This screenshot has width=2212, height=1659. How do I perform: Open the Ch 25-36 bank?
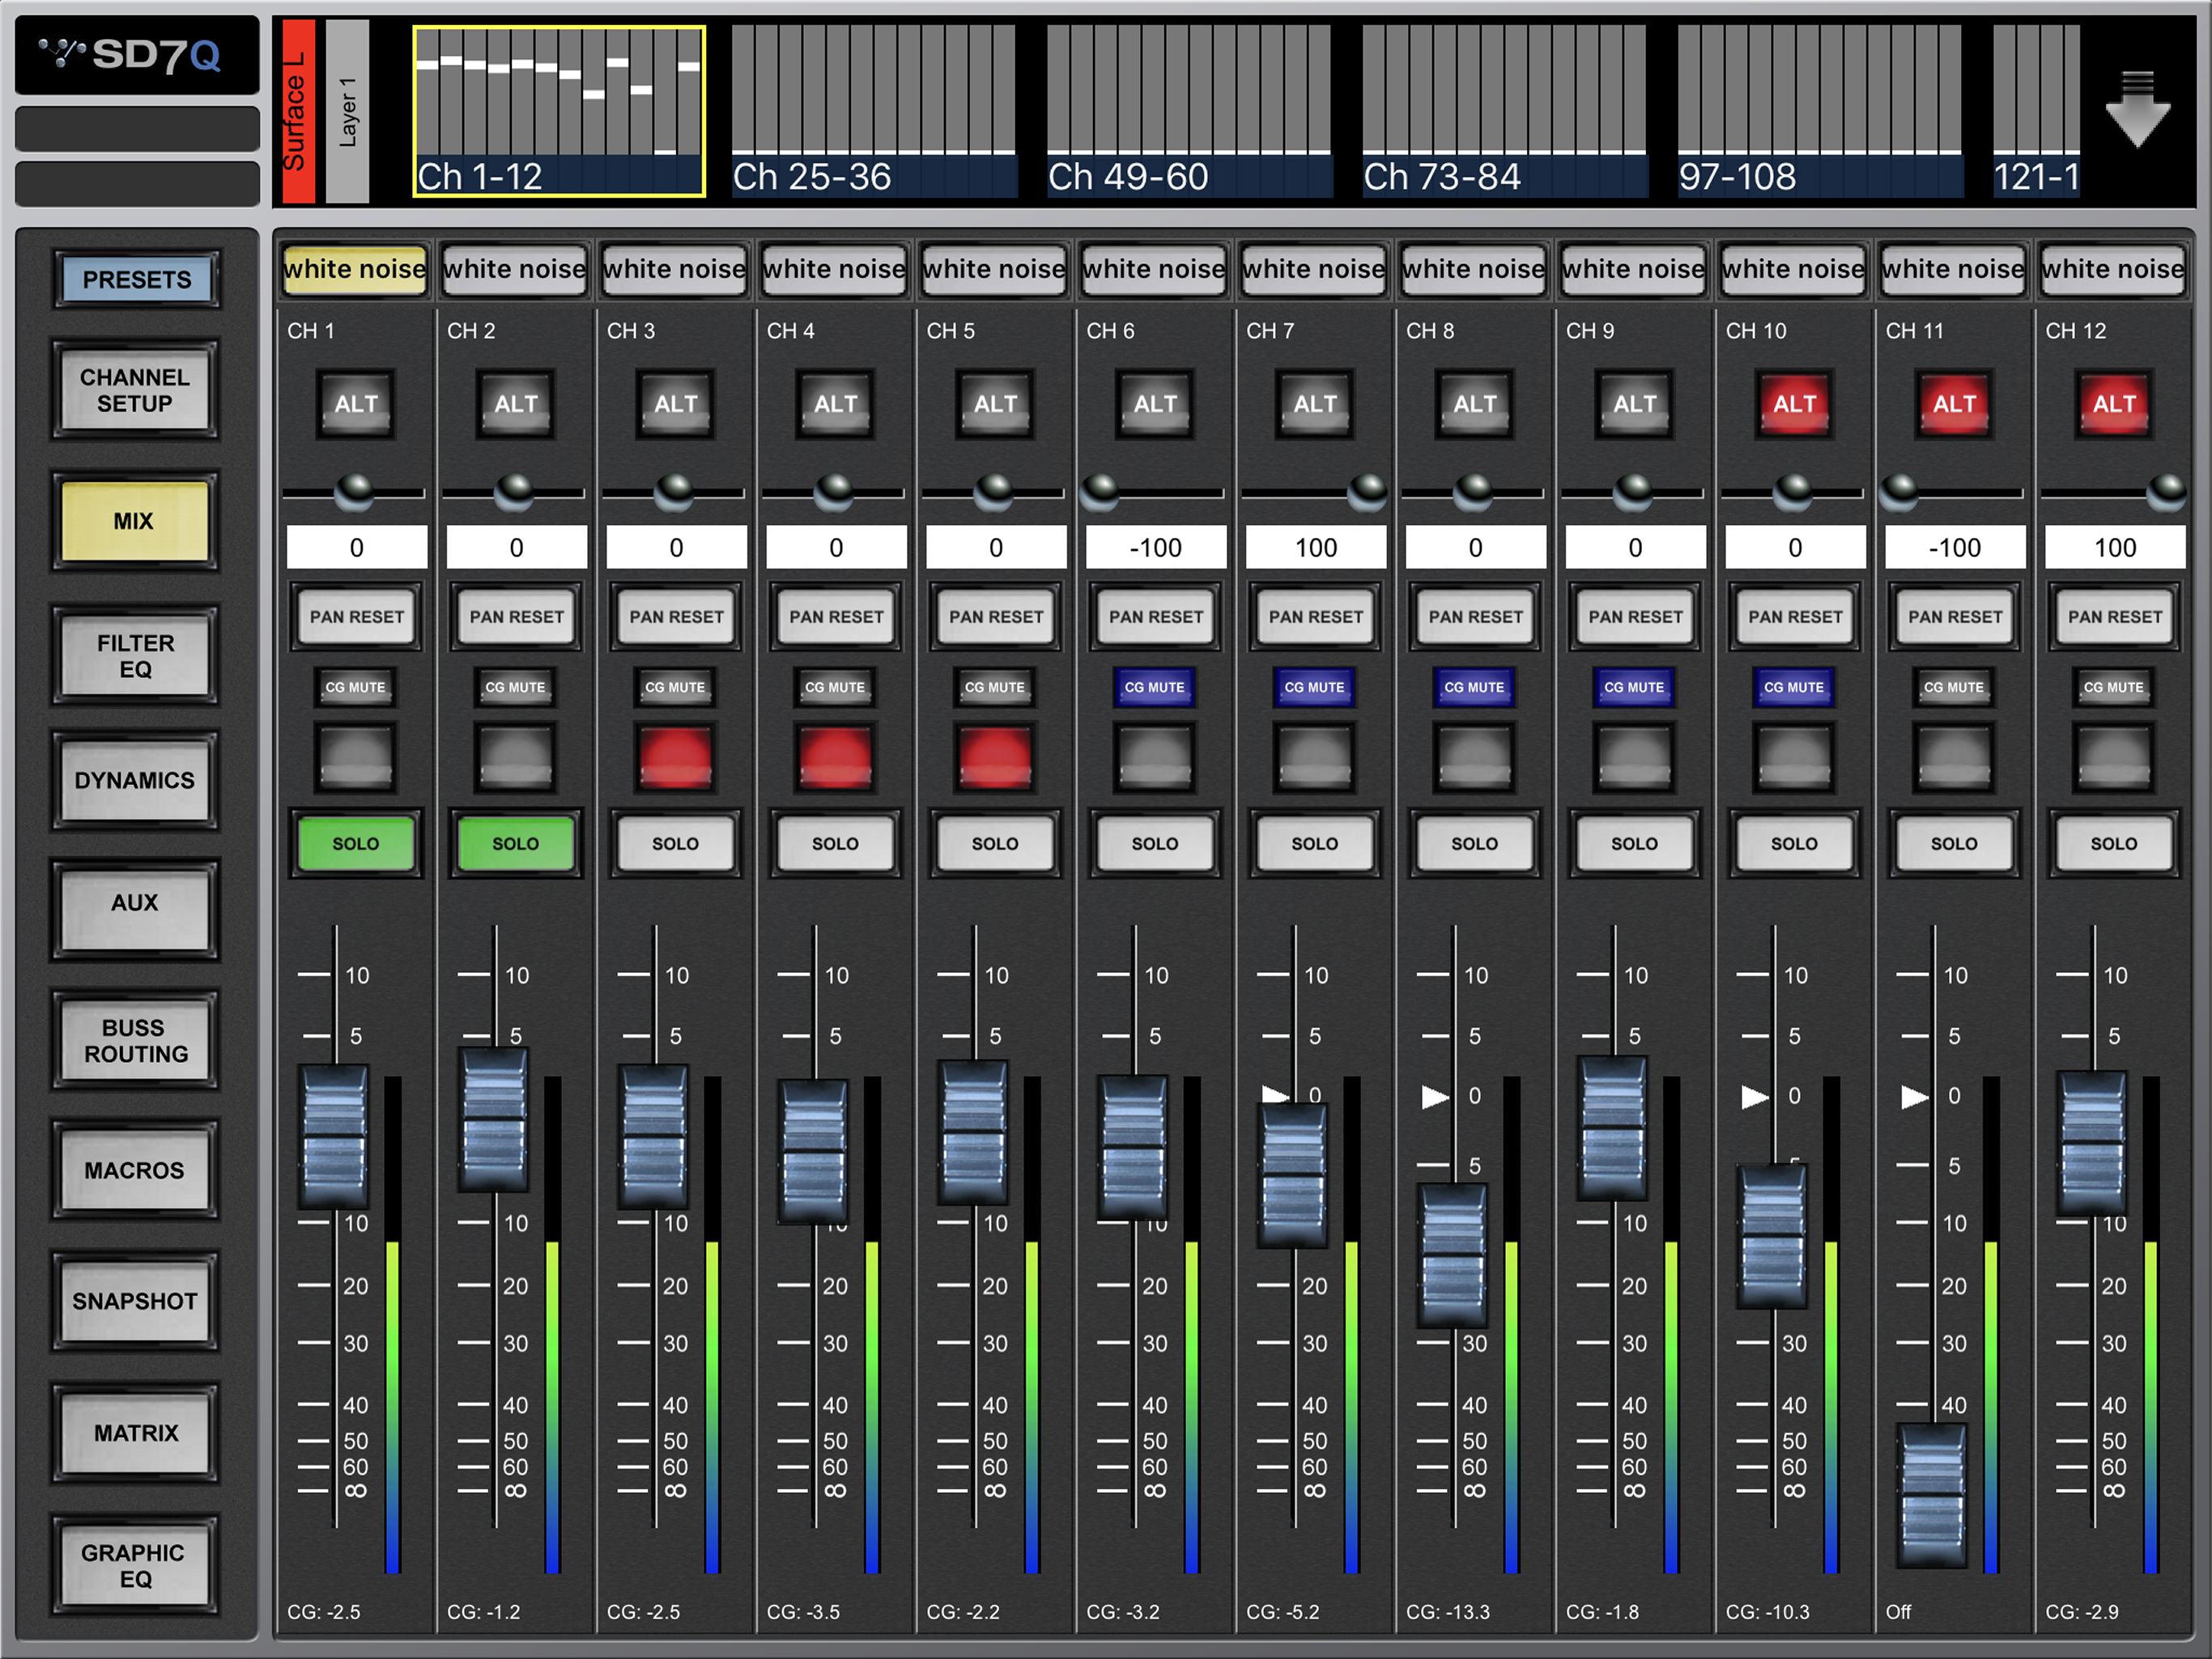click(873, 111)
